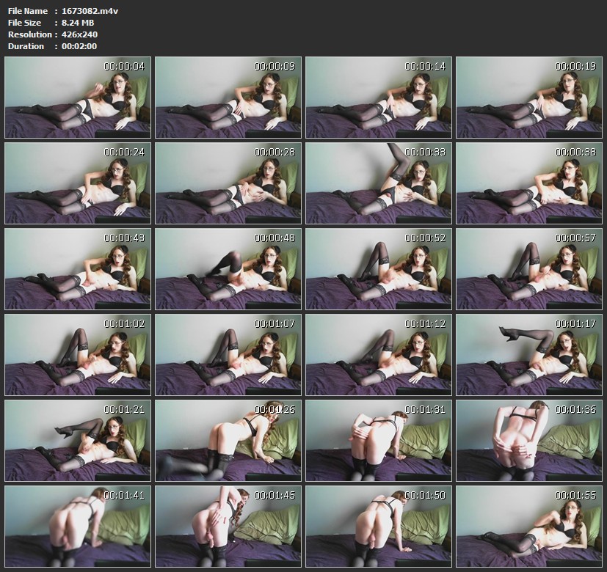This screenshot has width=607, height=572.
Task: Select the 00:00:57 thumbnail
Action: click(x=529, y=269)
